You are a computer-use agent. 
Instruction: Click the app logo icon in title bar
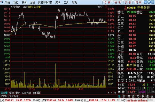(2, 2)
